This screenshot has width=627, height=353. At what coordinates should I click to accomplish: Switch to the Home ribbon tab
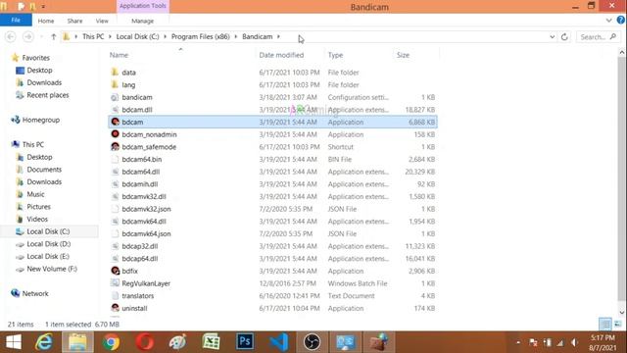point(46,21)
